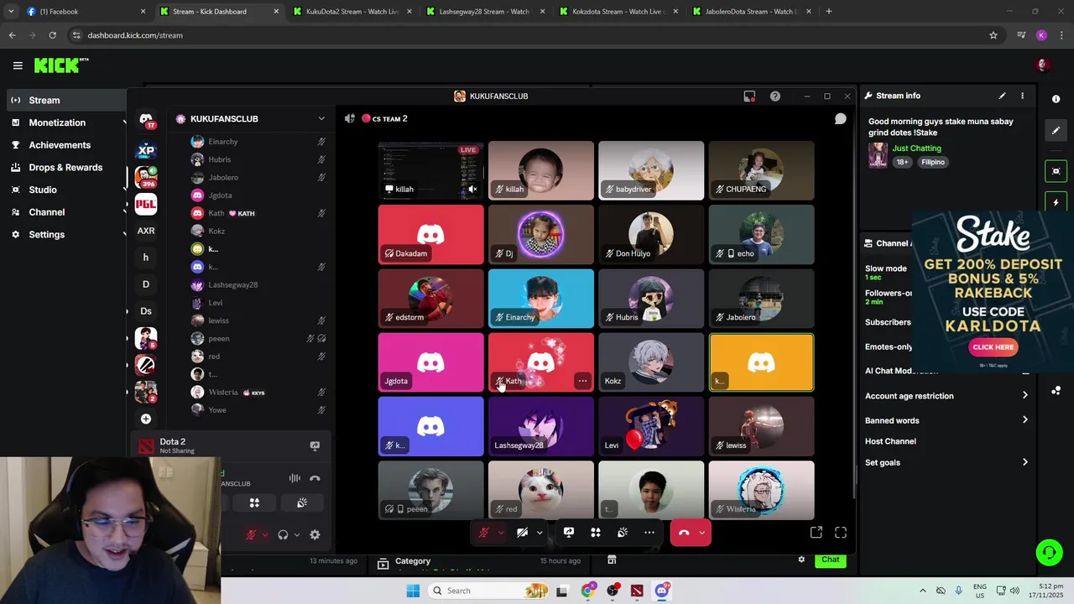Open the XP server icon

[146, 151]
